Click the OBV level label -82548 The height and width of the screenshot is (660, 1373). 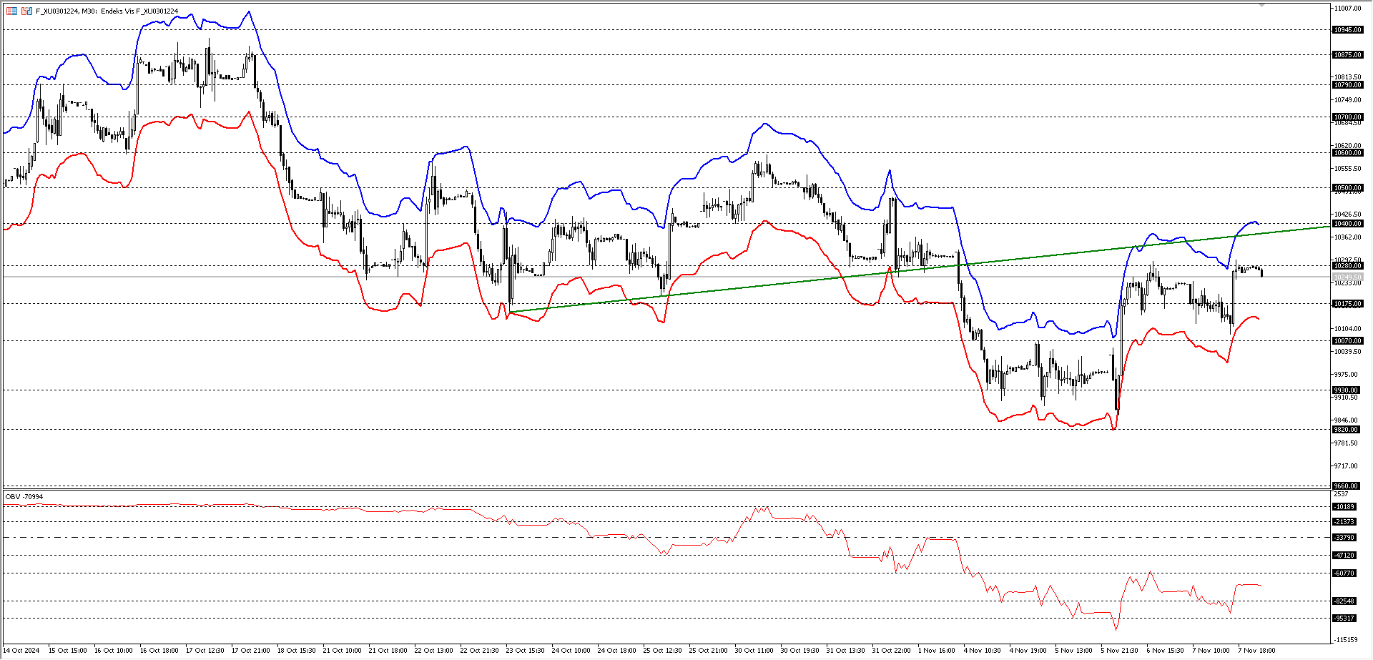1344,601
